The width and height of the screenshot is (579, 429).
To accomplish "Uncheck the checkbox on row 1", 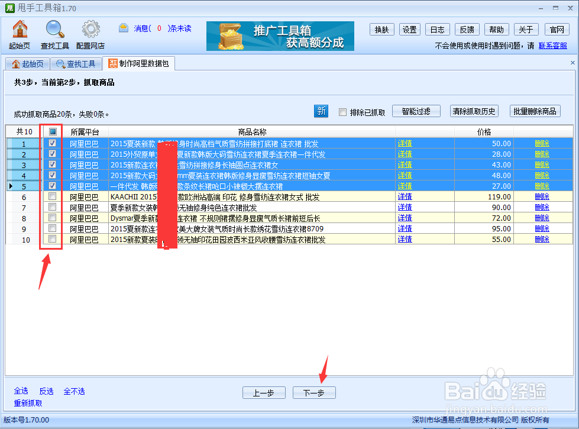I will click(x=51, y=143).
